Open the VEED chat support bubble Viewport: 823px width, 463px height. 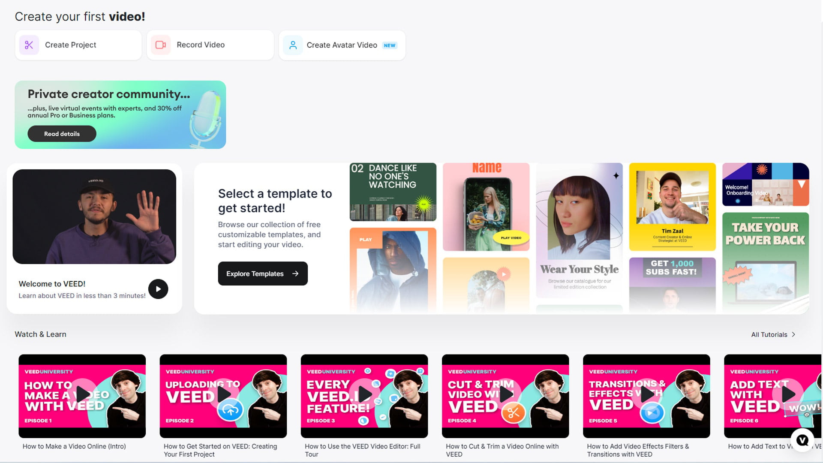click(x=802, y=440)
